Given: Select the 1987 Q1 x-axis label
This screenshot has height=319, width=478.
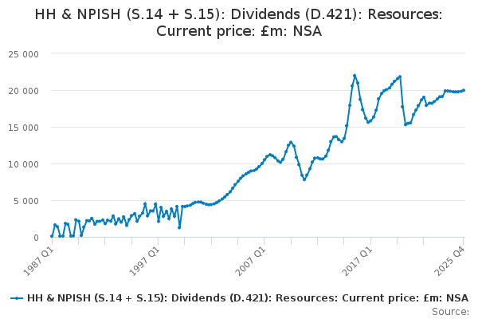Looking at the screenshot, I should (x=37, y=261).
